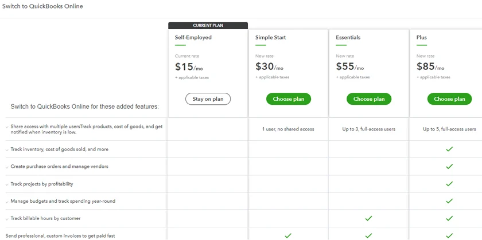Expand Track billable hours by customer row

(7, 219)
